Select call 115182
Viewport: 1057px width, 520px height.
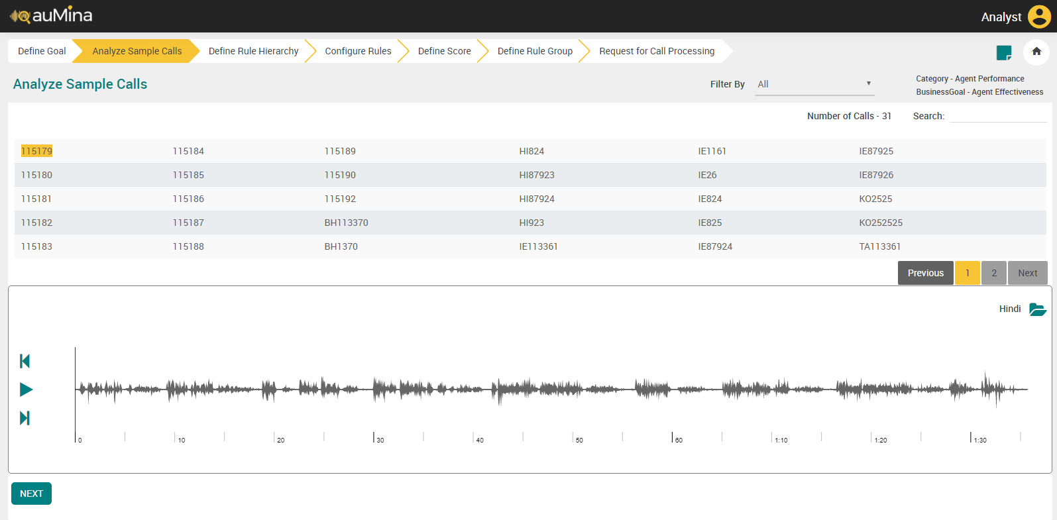click(x=36, y=223)
